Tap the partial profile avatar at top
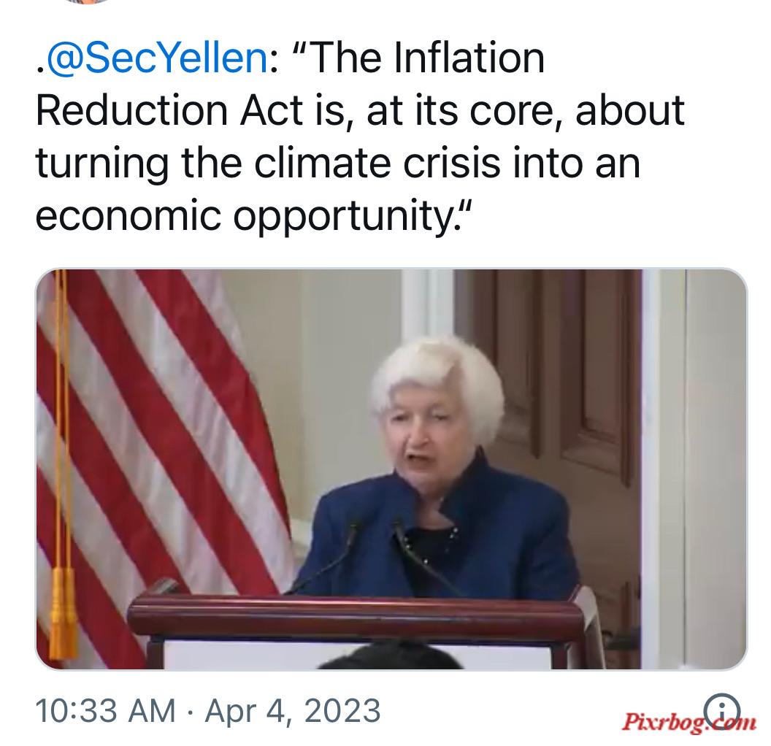The width and height of the screenshot is (771, 746). pyautogui.click(x=87, y=2)
